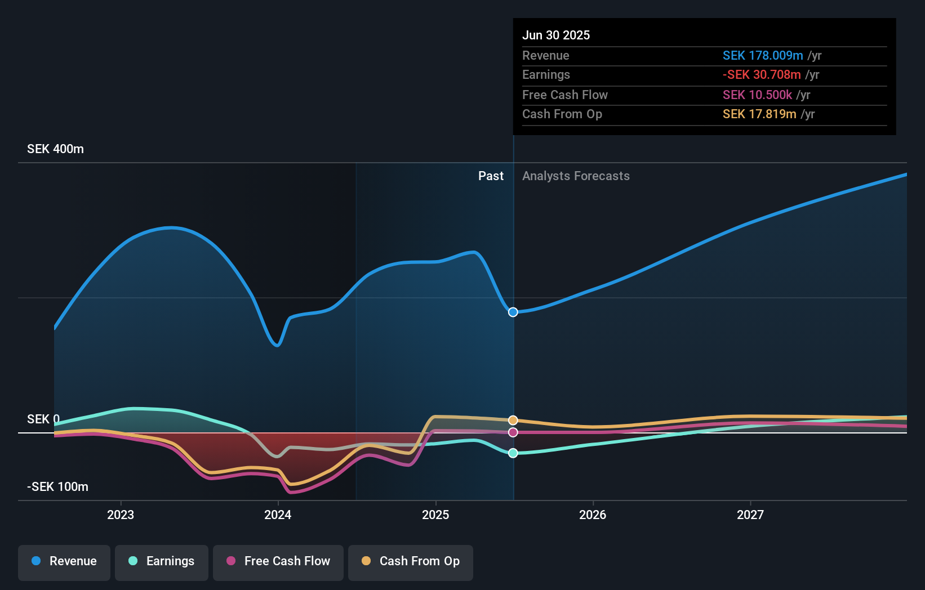Click the teal Earnings legend dot

point(133,561)
